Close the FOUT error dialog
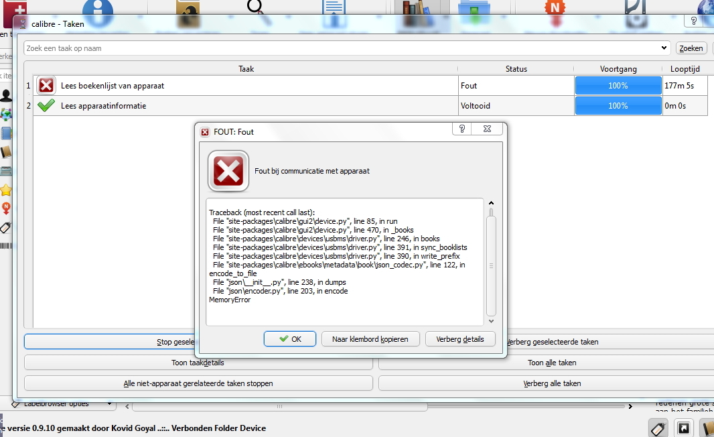 click(x=487, y=129)
